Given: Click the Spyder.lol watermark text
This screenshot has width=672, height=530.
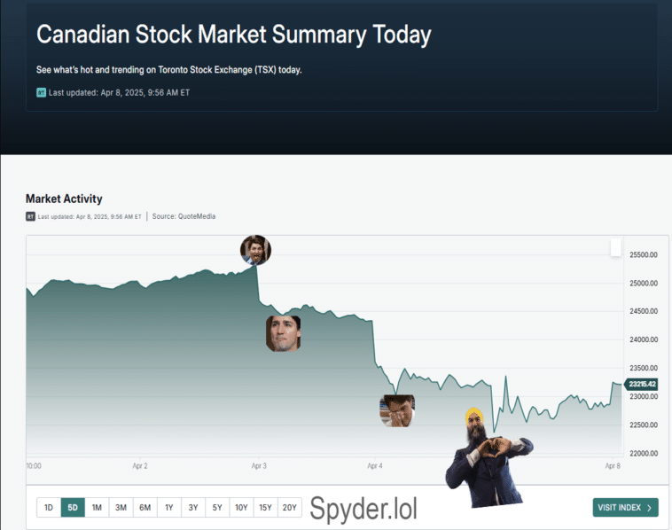Looking at the screenshot, I should pos(363,509).
